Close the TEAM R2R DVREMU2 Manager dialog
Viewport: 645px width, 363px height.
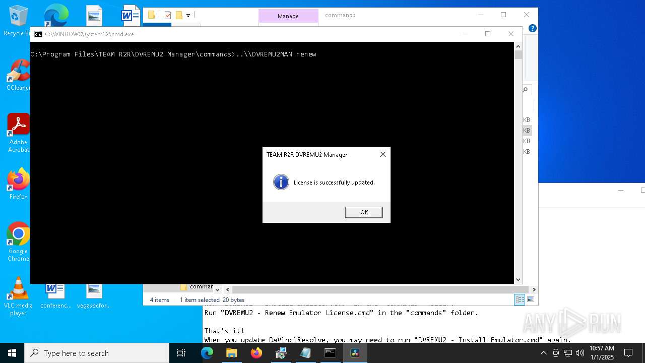click(x=382, y=154)
